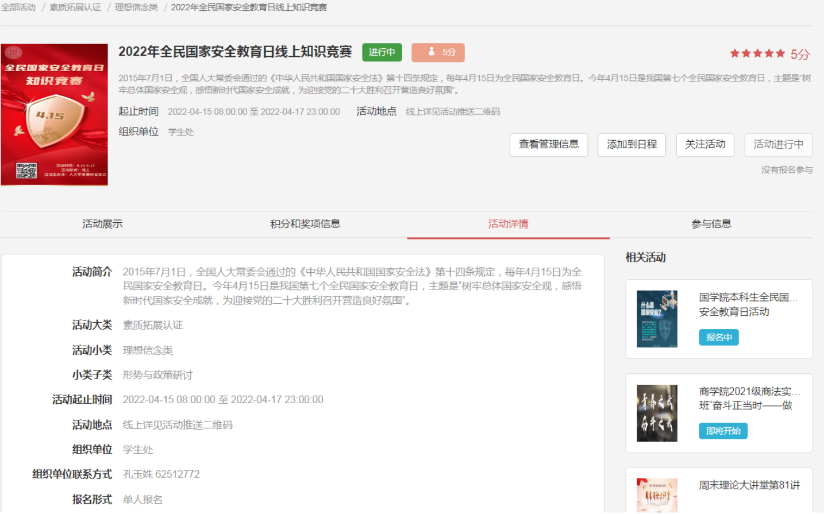This screenshot has width=824, height=514.
Task: Add the activity with 添加到日程
Action: [632, 145]
